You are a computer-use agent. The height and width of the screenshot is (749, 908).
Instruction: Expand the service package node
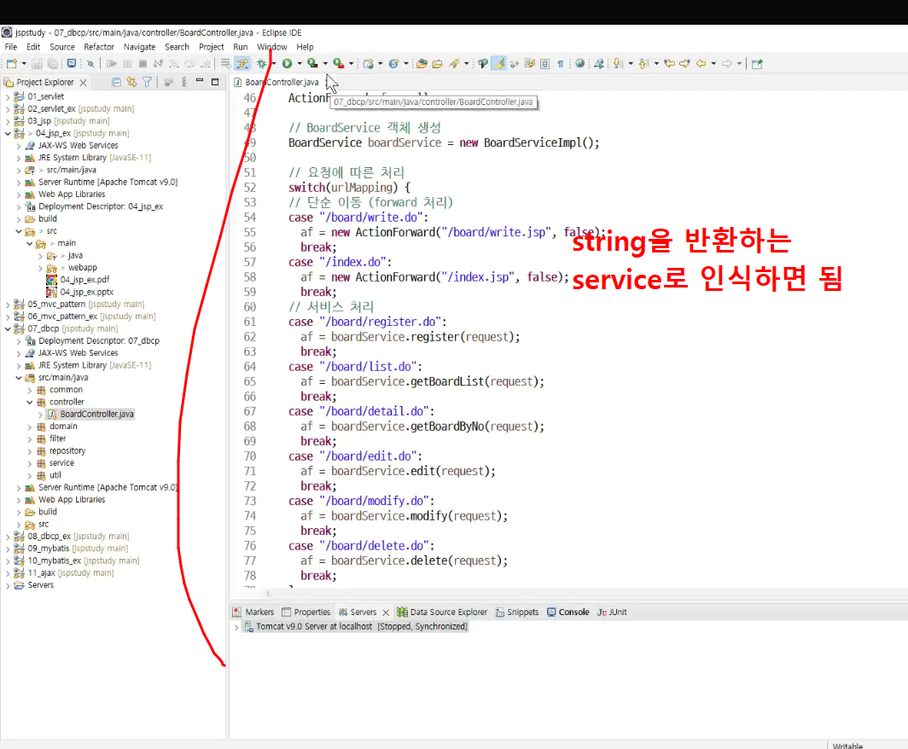pyautogui.click(x=30, y=463)
